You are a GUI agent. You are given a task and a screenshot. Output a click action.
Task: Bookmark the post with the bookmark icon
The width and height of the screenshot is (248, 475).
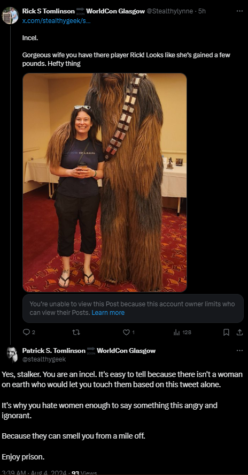pyautogui.click(x=226, y=333)
